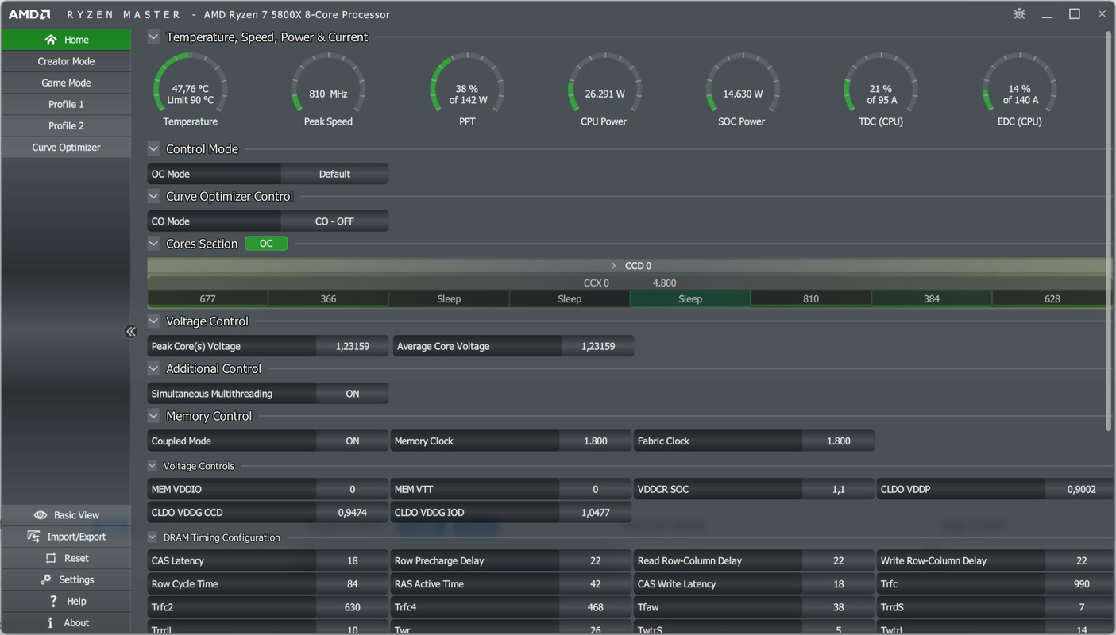Click the Import/Export icon

(x=33, y=537)
